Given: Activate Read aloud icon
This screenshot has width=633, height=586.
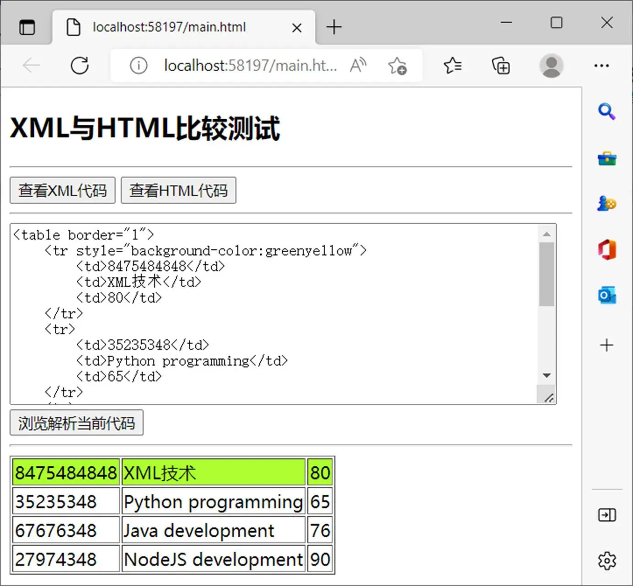Looking at the screenshot, I should (x=358, y=66).
